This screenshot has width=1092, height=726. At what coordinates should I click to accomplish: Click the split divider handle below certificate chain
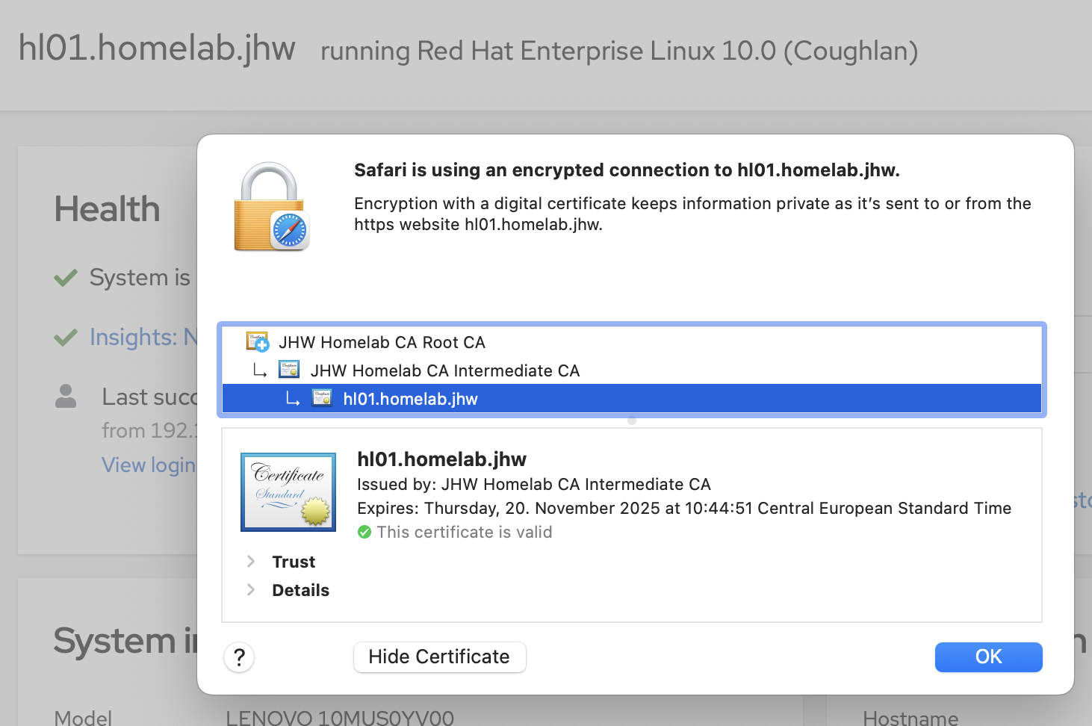632,421
